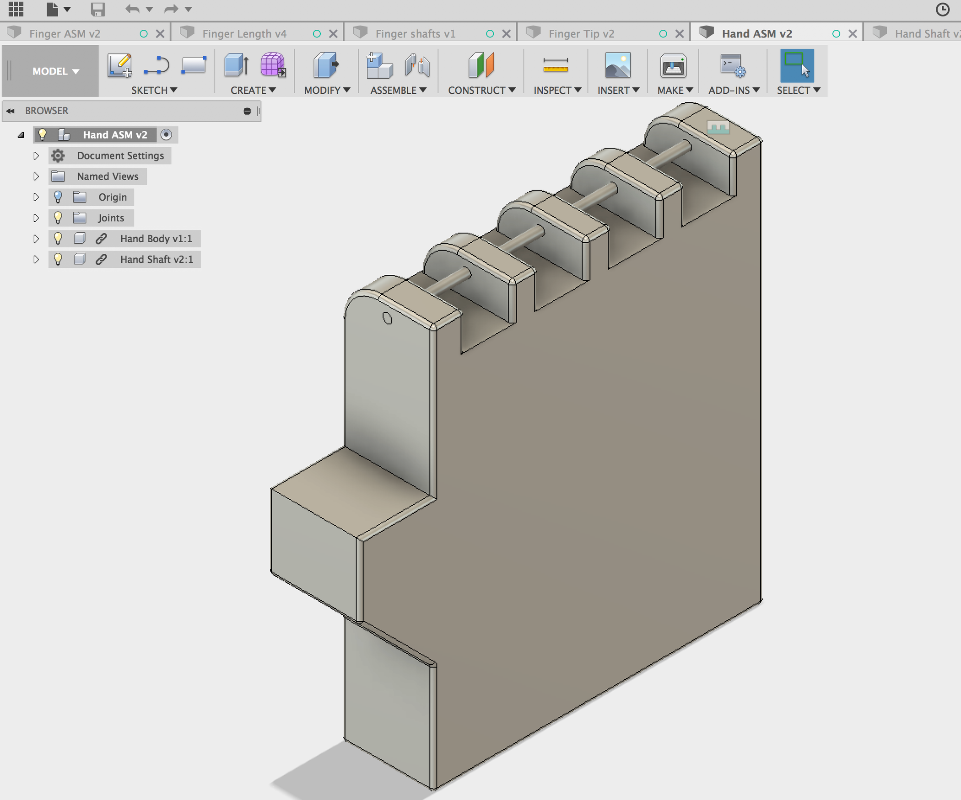Click the New Component icon in Assemble
Image resolution: width=961 pixels, height=800 pixels.
[x=379, y=66]
